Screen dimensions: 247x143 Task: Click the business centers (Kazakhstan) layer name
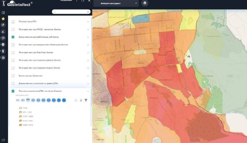coord(30,76)
